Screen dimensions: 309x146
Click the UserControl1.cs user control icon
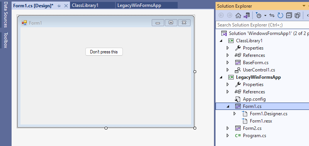[x=238, y=70]
